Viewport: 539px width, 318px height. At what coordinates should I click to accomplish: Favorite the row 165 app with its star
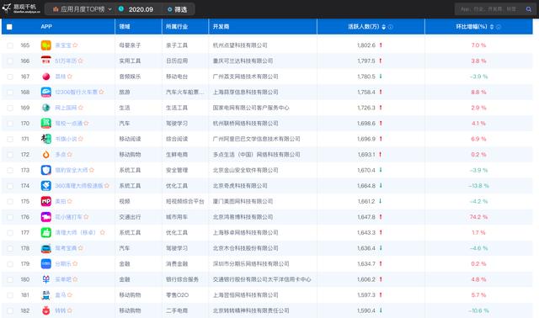click(75, 45)
